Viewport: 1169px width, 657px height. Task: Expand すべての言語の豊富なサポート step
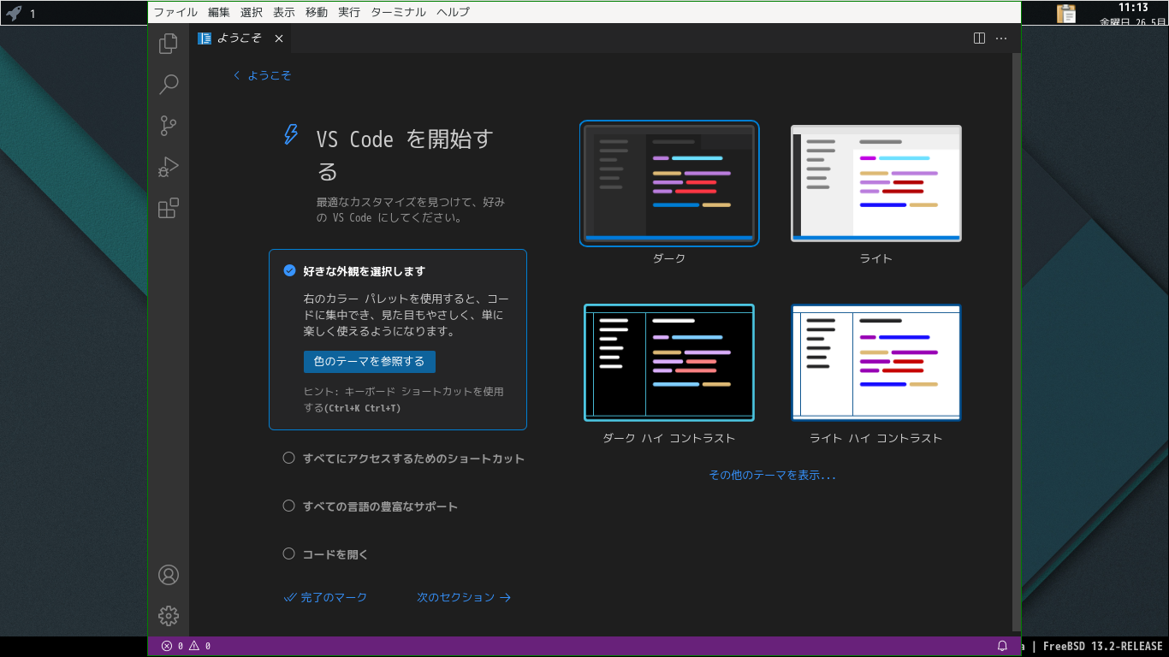coord(380,506)
